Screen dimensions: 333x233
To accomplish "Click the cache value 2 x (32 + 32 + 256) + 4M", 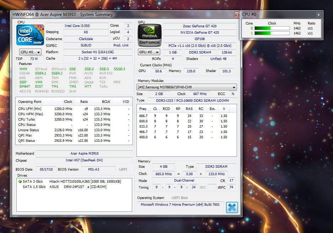I will [x=98, y=58].
